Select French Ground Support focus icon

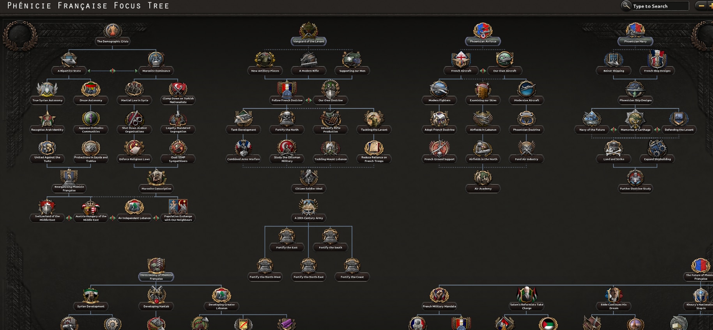[x=439, y=148]
